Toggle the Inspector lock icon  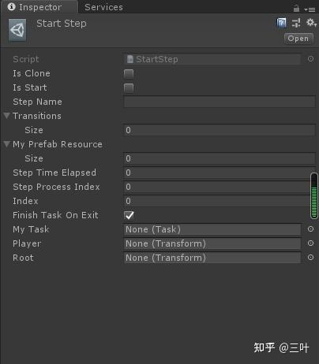(296, 9)
